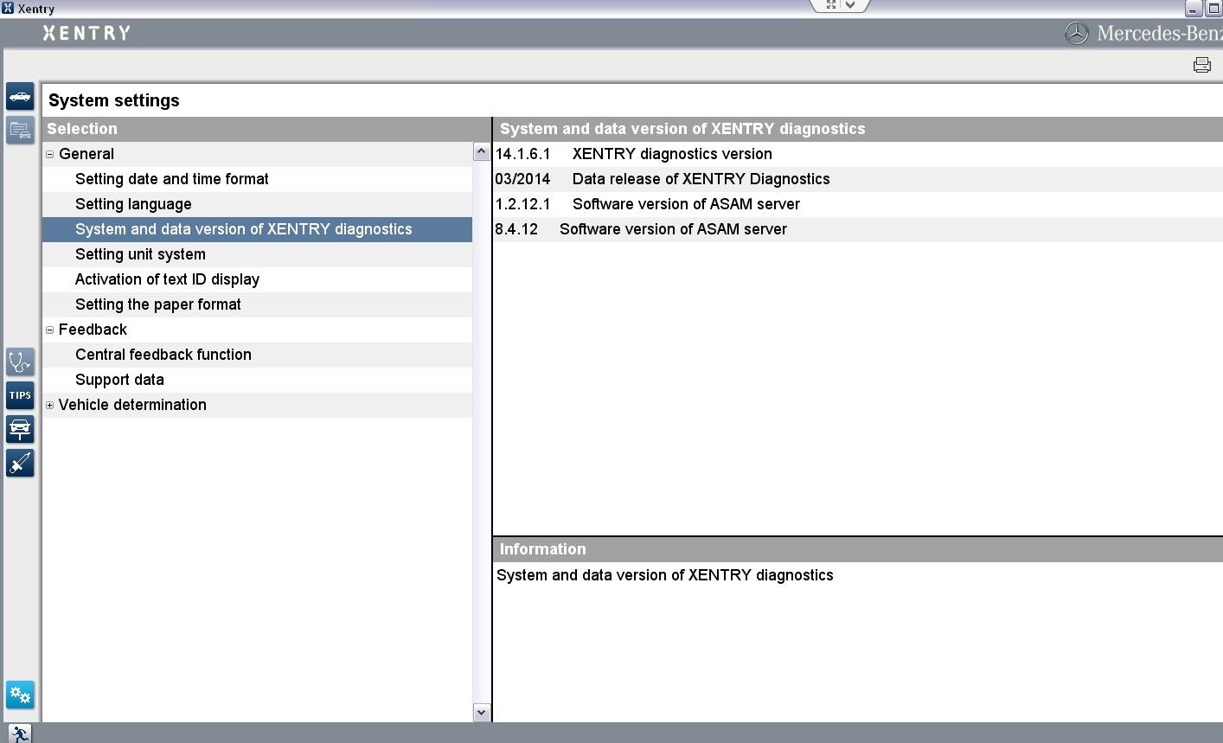Viewport: 1223px width, 743px height.
Task: Select Setting language option
Action: point(133,204)
